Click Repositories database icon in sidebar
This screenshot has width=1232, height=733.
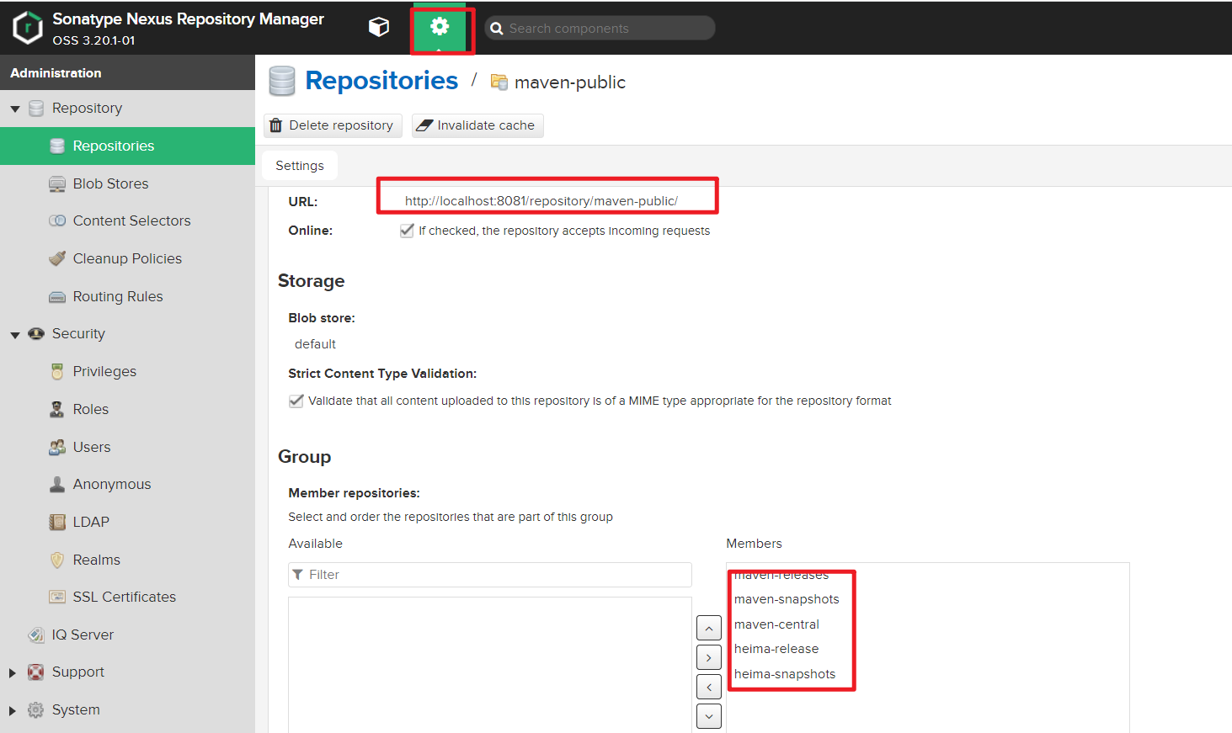57,146
